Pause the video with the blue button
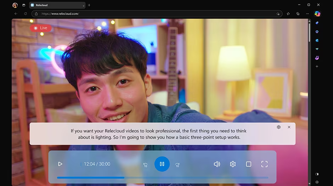 click(162, 164)
